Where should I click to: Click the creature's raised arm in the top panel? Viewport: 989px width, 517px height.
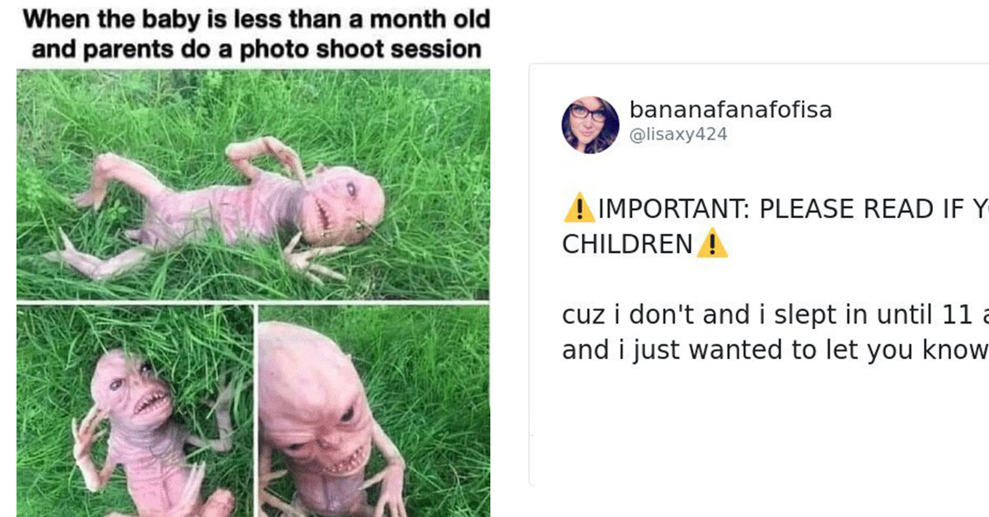click(264, 152)
